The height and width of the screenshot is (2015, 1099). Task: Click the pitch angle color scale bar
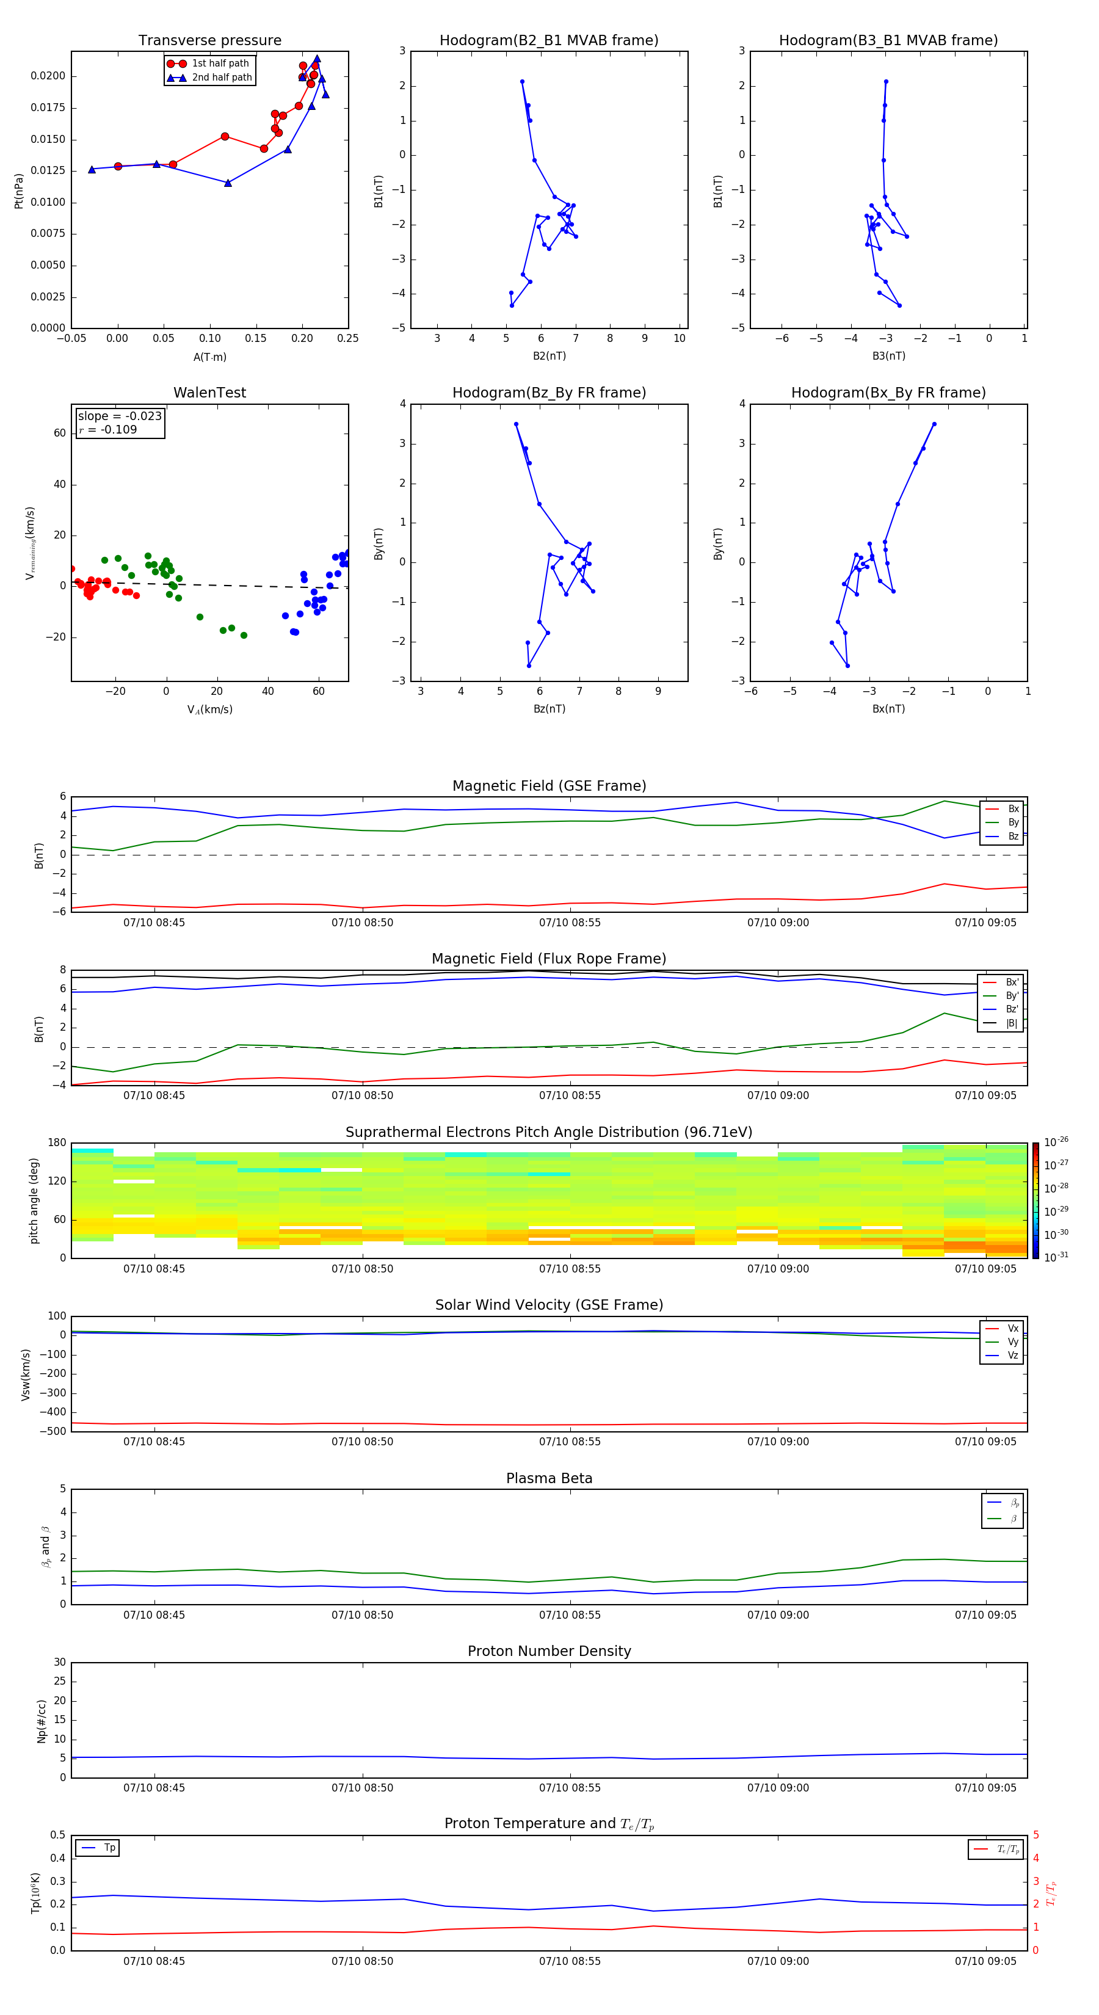[x=1036, y=1200]
